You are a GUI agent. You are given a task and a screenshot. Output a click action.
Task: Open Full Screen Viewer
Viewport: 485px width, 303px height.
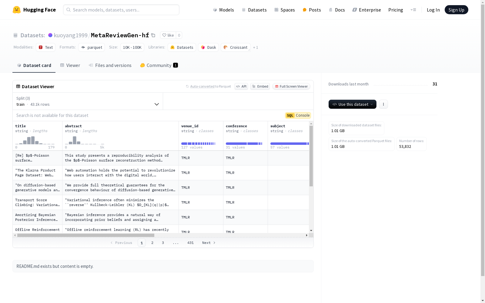pos(291,86)
